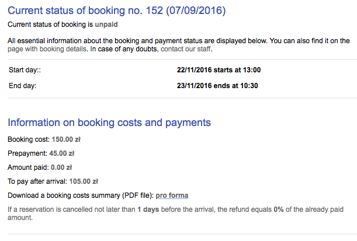The width and height of the screenshot is (357, 241).
Task: Click the End day label
Action: click(23, 86)
